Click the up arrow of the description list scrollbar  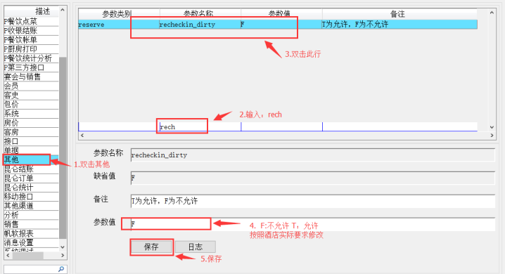point(63,10)
